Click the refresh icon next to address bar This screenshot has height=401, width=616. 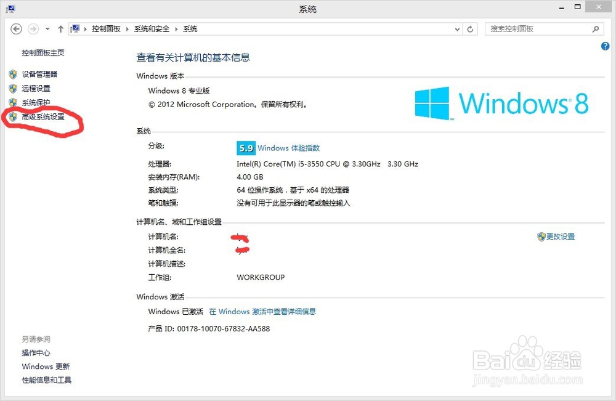[x=469, y=28]
